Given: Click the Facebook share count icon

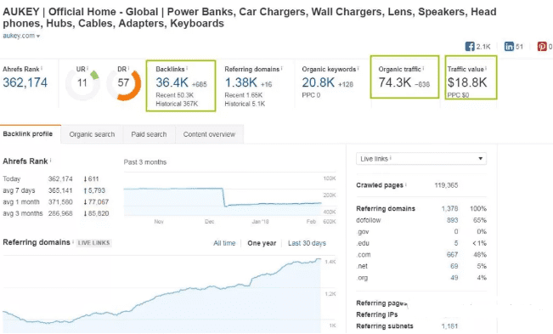Looking at the screenshot, I should [470, 47].
